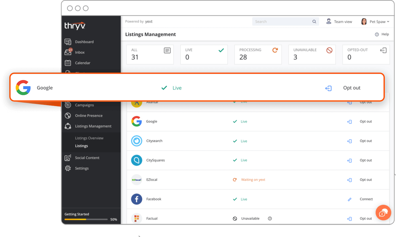The height and width of the screenshot is (237, 396).
Task: Click the Campaigns target icon
Action: (x=68, y=105)
